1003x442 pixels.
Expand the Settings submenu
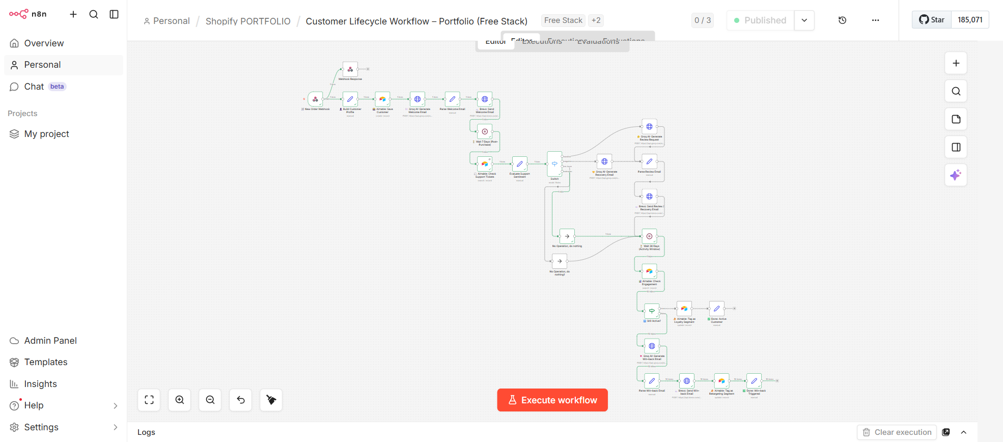(x=115, y=427)
